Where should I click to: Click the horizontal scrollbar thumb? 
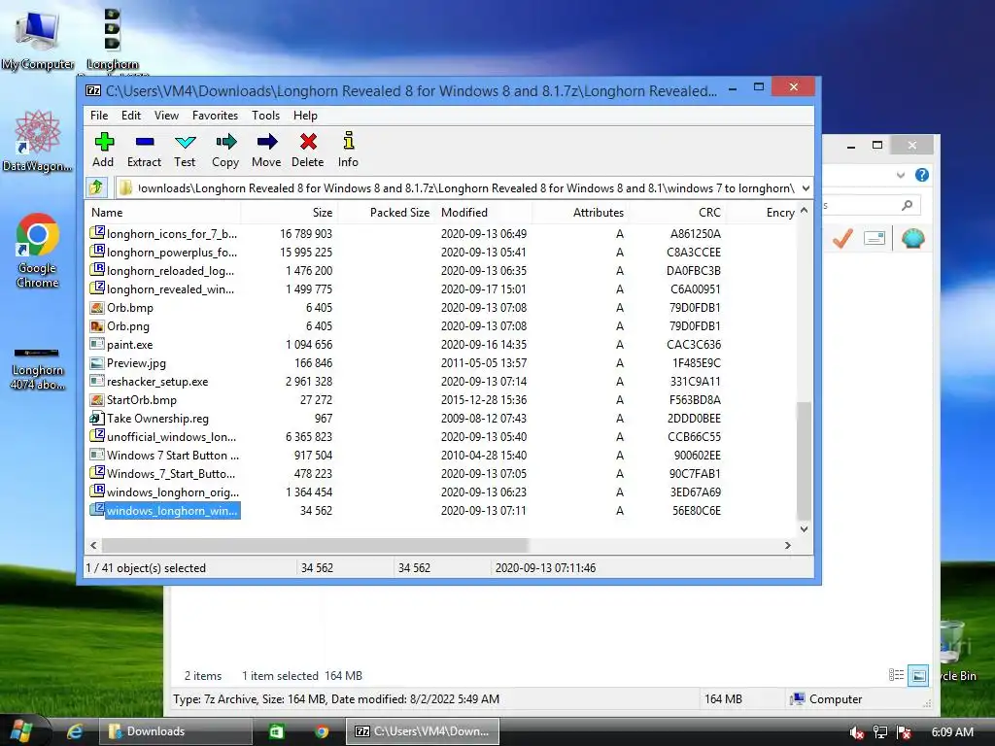click(315, 545)
